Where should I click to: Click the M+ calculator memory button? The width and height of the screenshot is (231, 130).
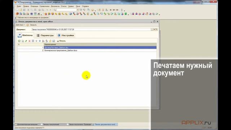coord(114,10)
